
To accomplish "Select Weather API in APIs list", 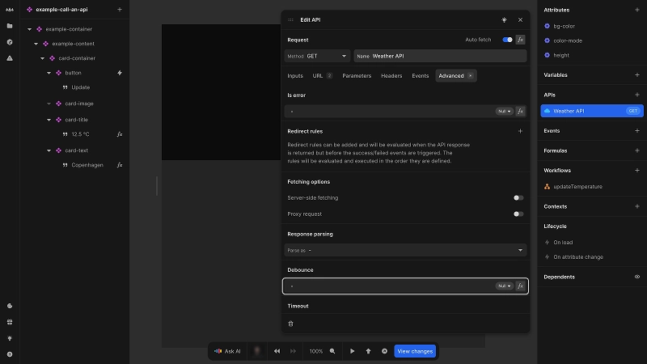I will tap(592, 111).
